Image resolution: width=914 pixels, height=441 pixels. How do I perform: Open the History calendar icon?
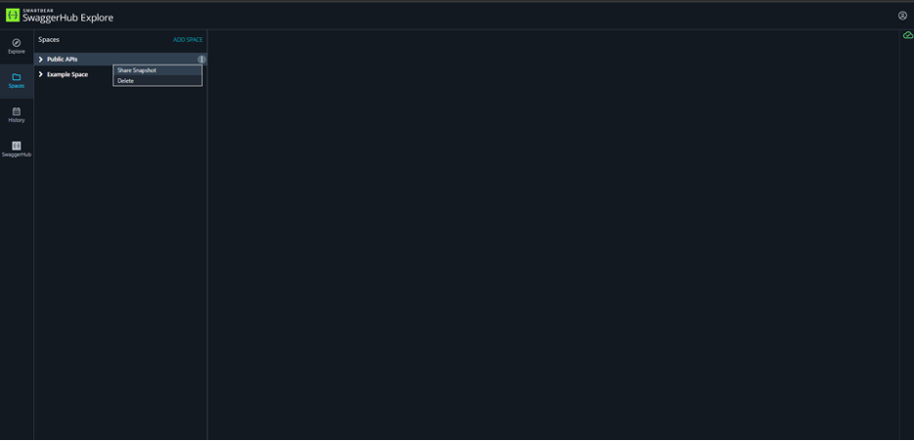tap(17, 111)
